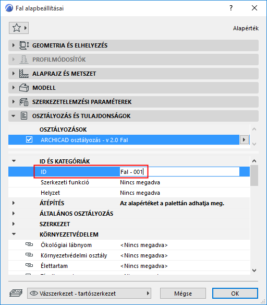Click the properties list scrollbar up arrow

tap(254, 161)
